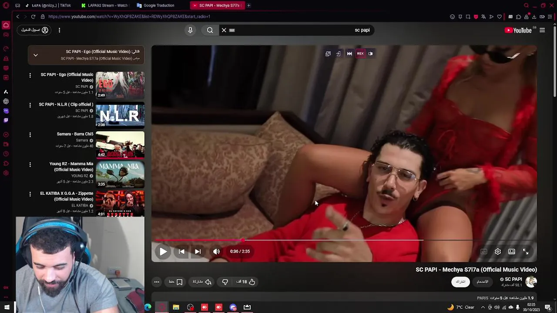Seek on the red video progress bar
This screenshot has width=557, height=313.
(x=344, y=240)
